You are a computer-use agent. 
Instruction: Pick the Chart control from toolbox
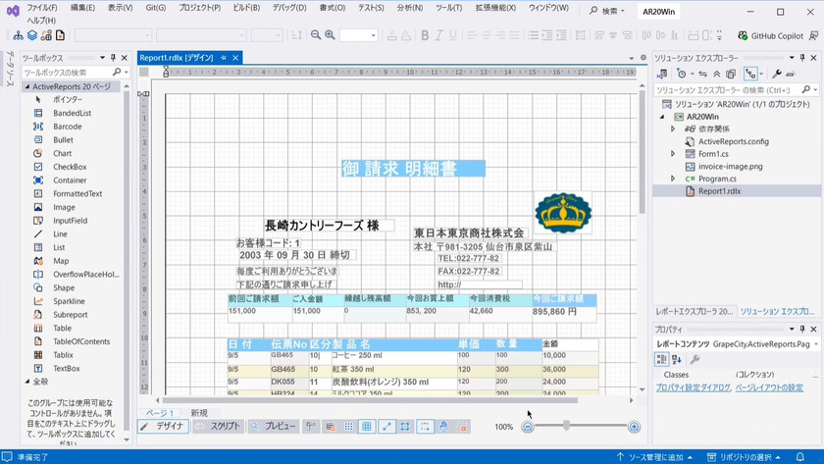[62, 153]
